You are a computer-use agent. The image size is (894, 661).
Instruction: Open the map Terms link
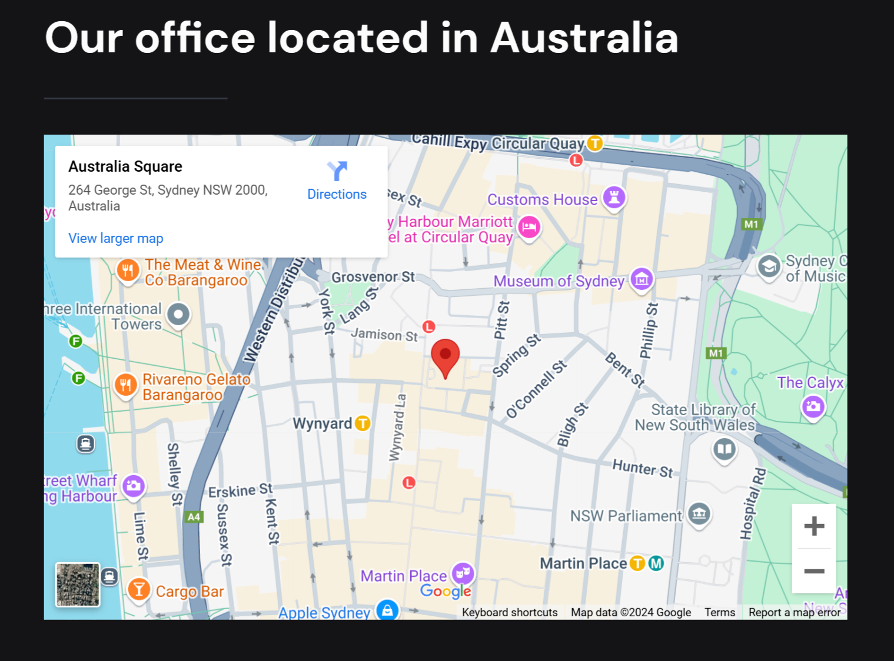[720, 612]
